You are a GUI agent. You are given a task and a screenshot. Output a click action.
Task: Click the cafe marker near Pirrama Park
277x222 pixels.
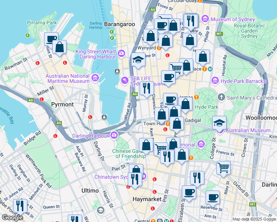51,40
